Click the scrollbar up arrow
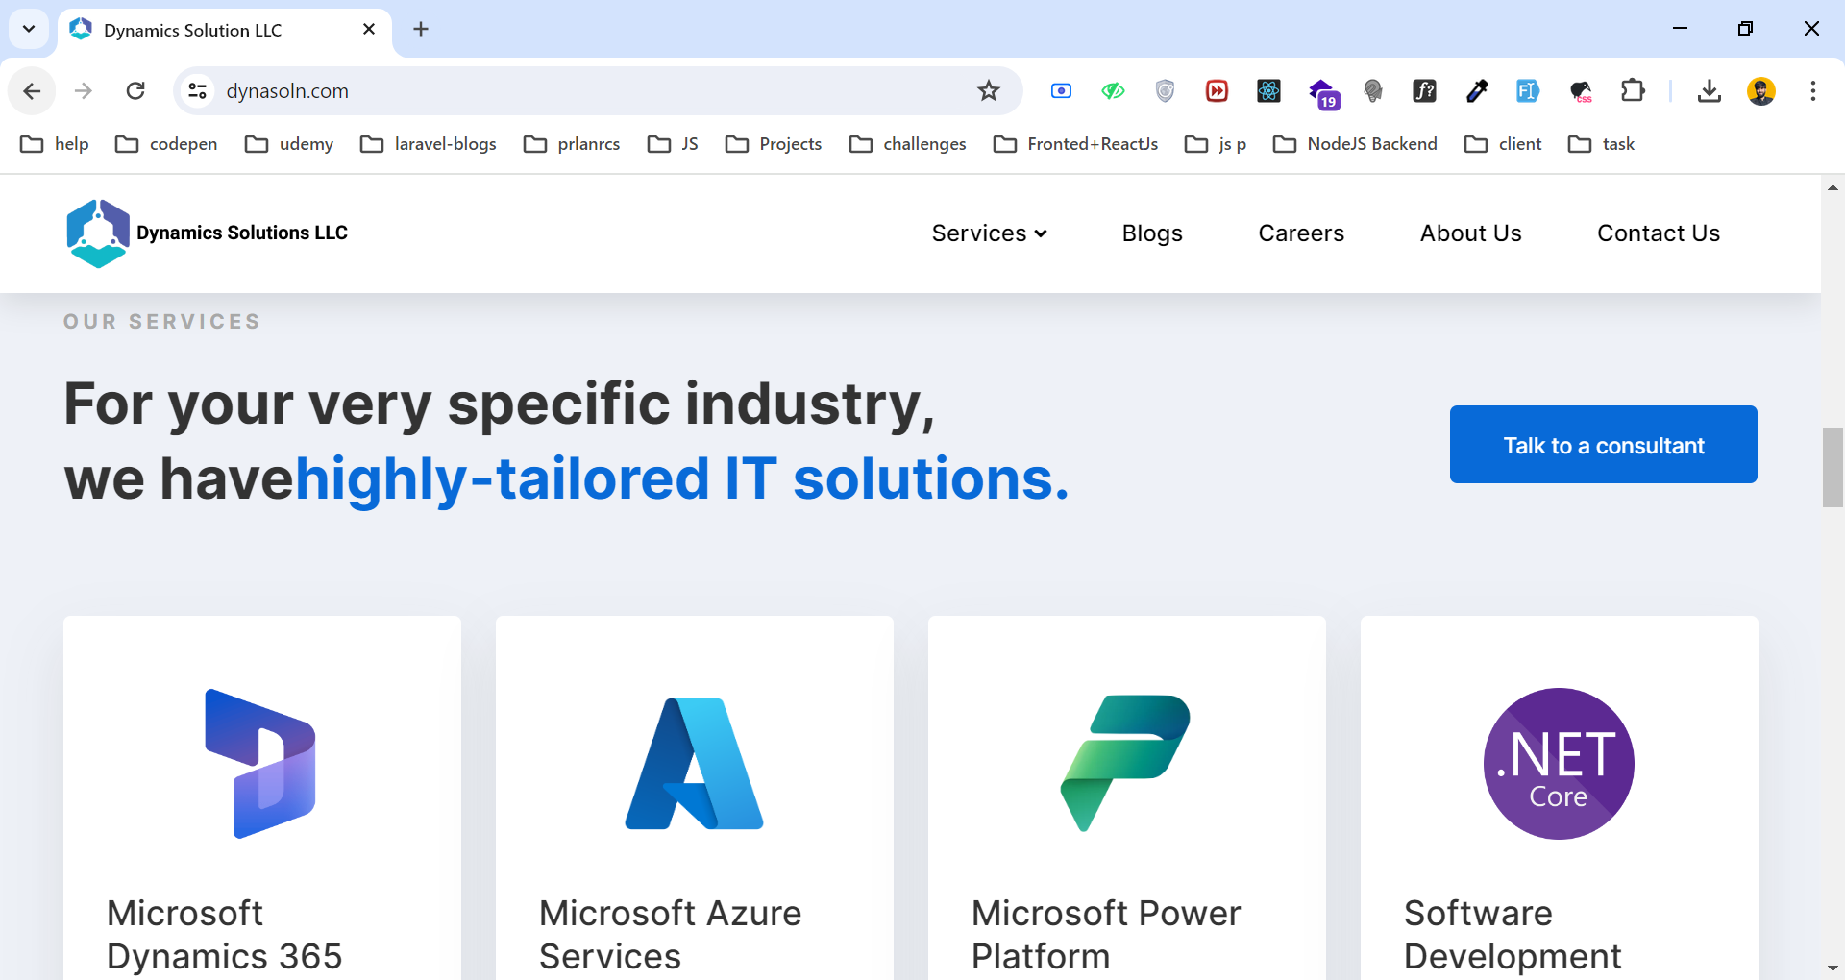Viewport: 1845px width, 980px height. (1833, 187)
